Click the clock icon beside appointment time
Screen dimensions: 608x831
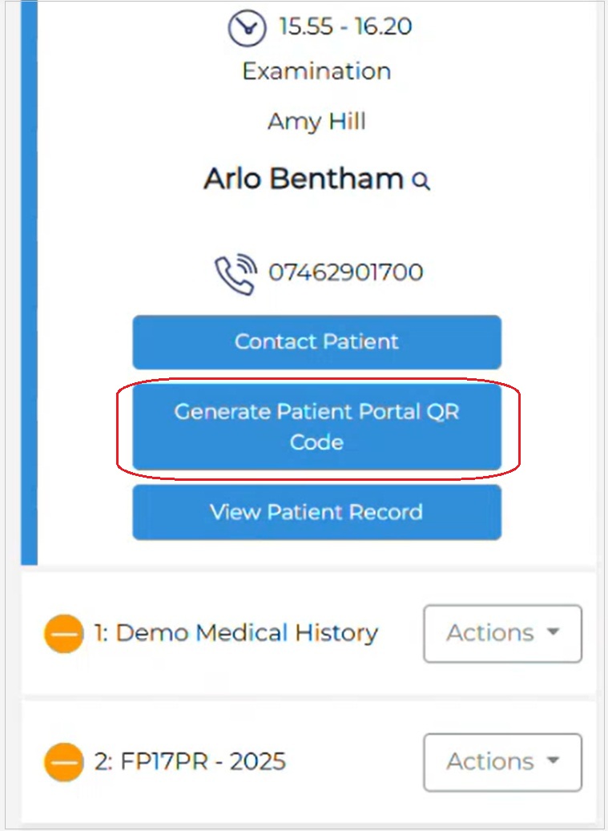pos(246,28)
